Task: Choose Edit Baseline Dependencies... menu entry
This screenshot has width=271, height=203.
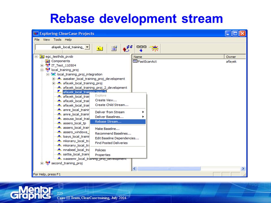Action: [x=118, y=138]
